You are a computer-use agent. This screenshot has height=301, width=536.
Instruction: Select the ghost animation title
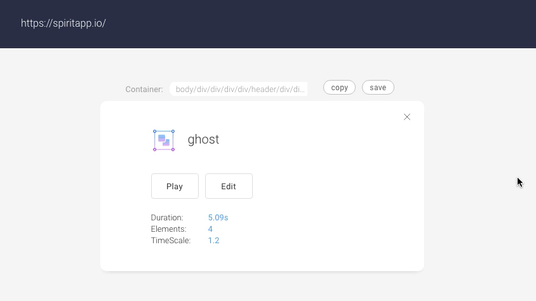pyautogui.click(x=203, y=140)
